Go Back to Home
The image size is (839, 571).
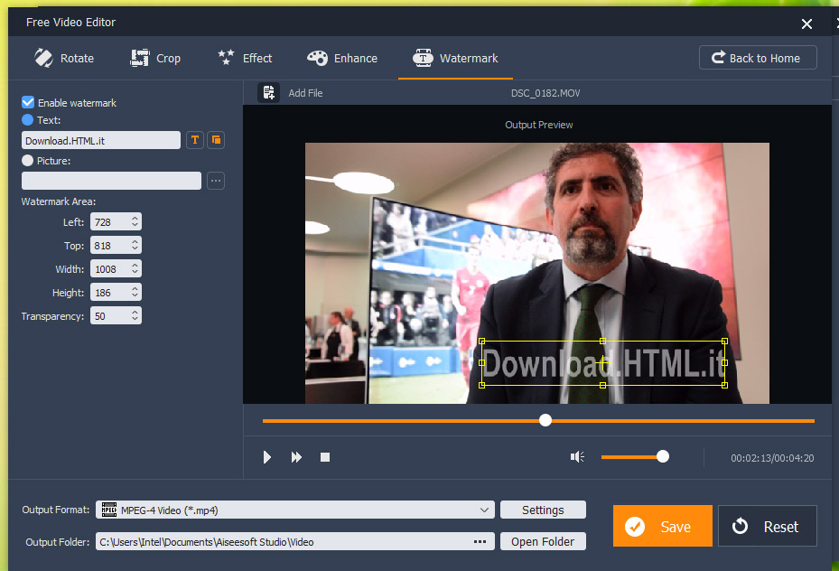click(757, 58)
